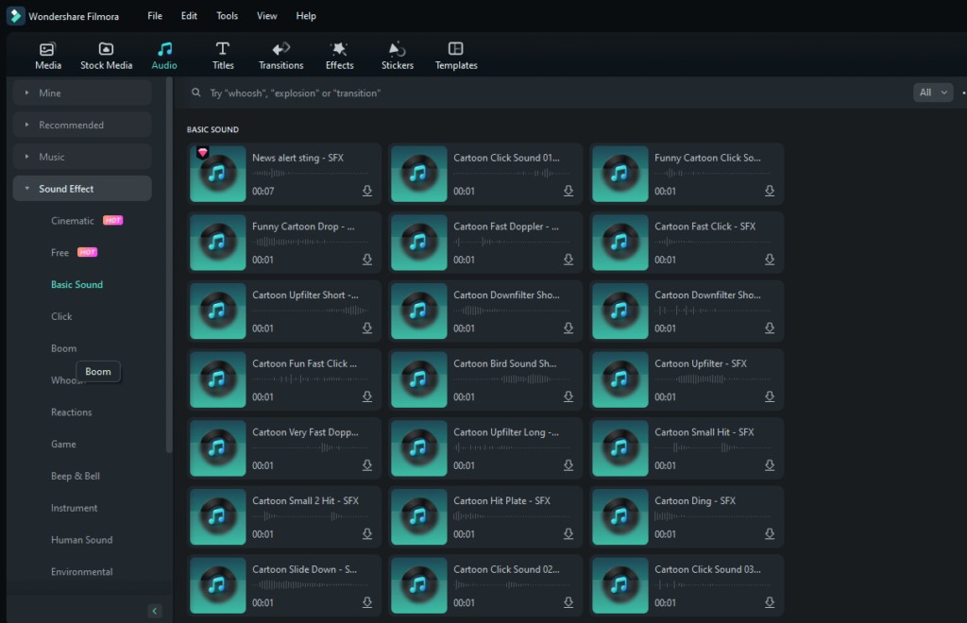Screen dimensions: 967x623
Task: Download the News alert sting sound
Action: [x=367, y=191]
